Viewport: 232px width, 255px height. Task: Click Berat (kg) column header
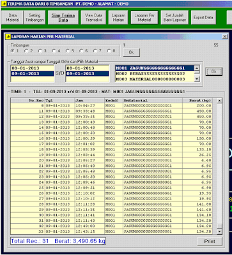click(x=197, y=101)
